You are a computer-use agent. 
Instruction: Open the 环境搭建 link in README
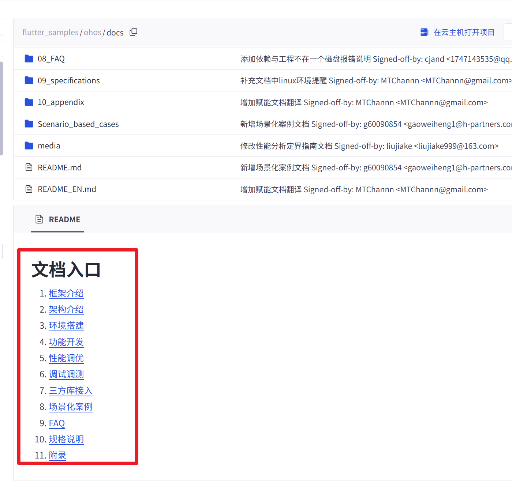[66, 326]
